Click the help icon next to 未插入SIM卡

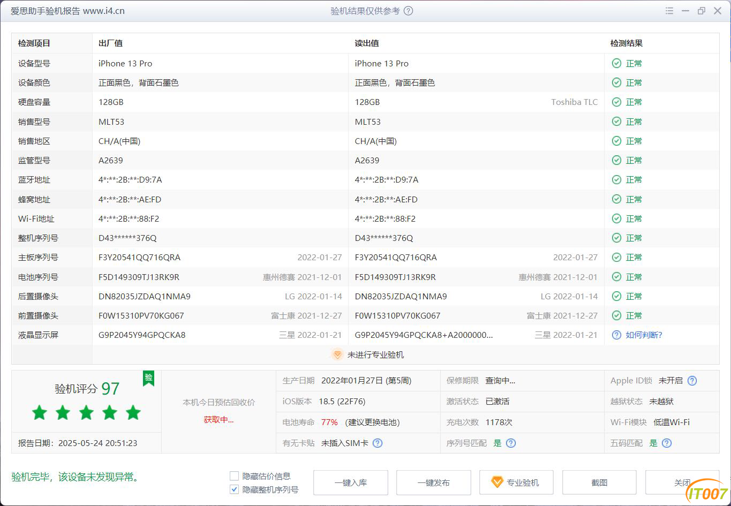[378, 443]
